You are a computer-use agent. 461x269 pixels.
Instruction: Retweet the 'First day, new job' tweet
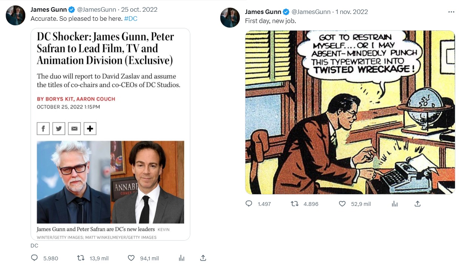[294, 204]
